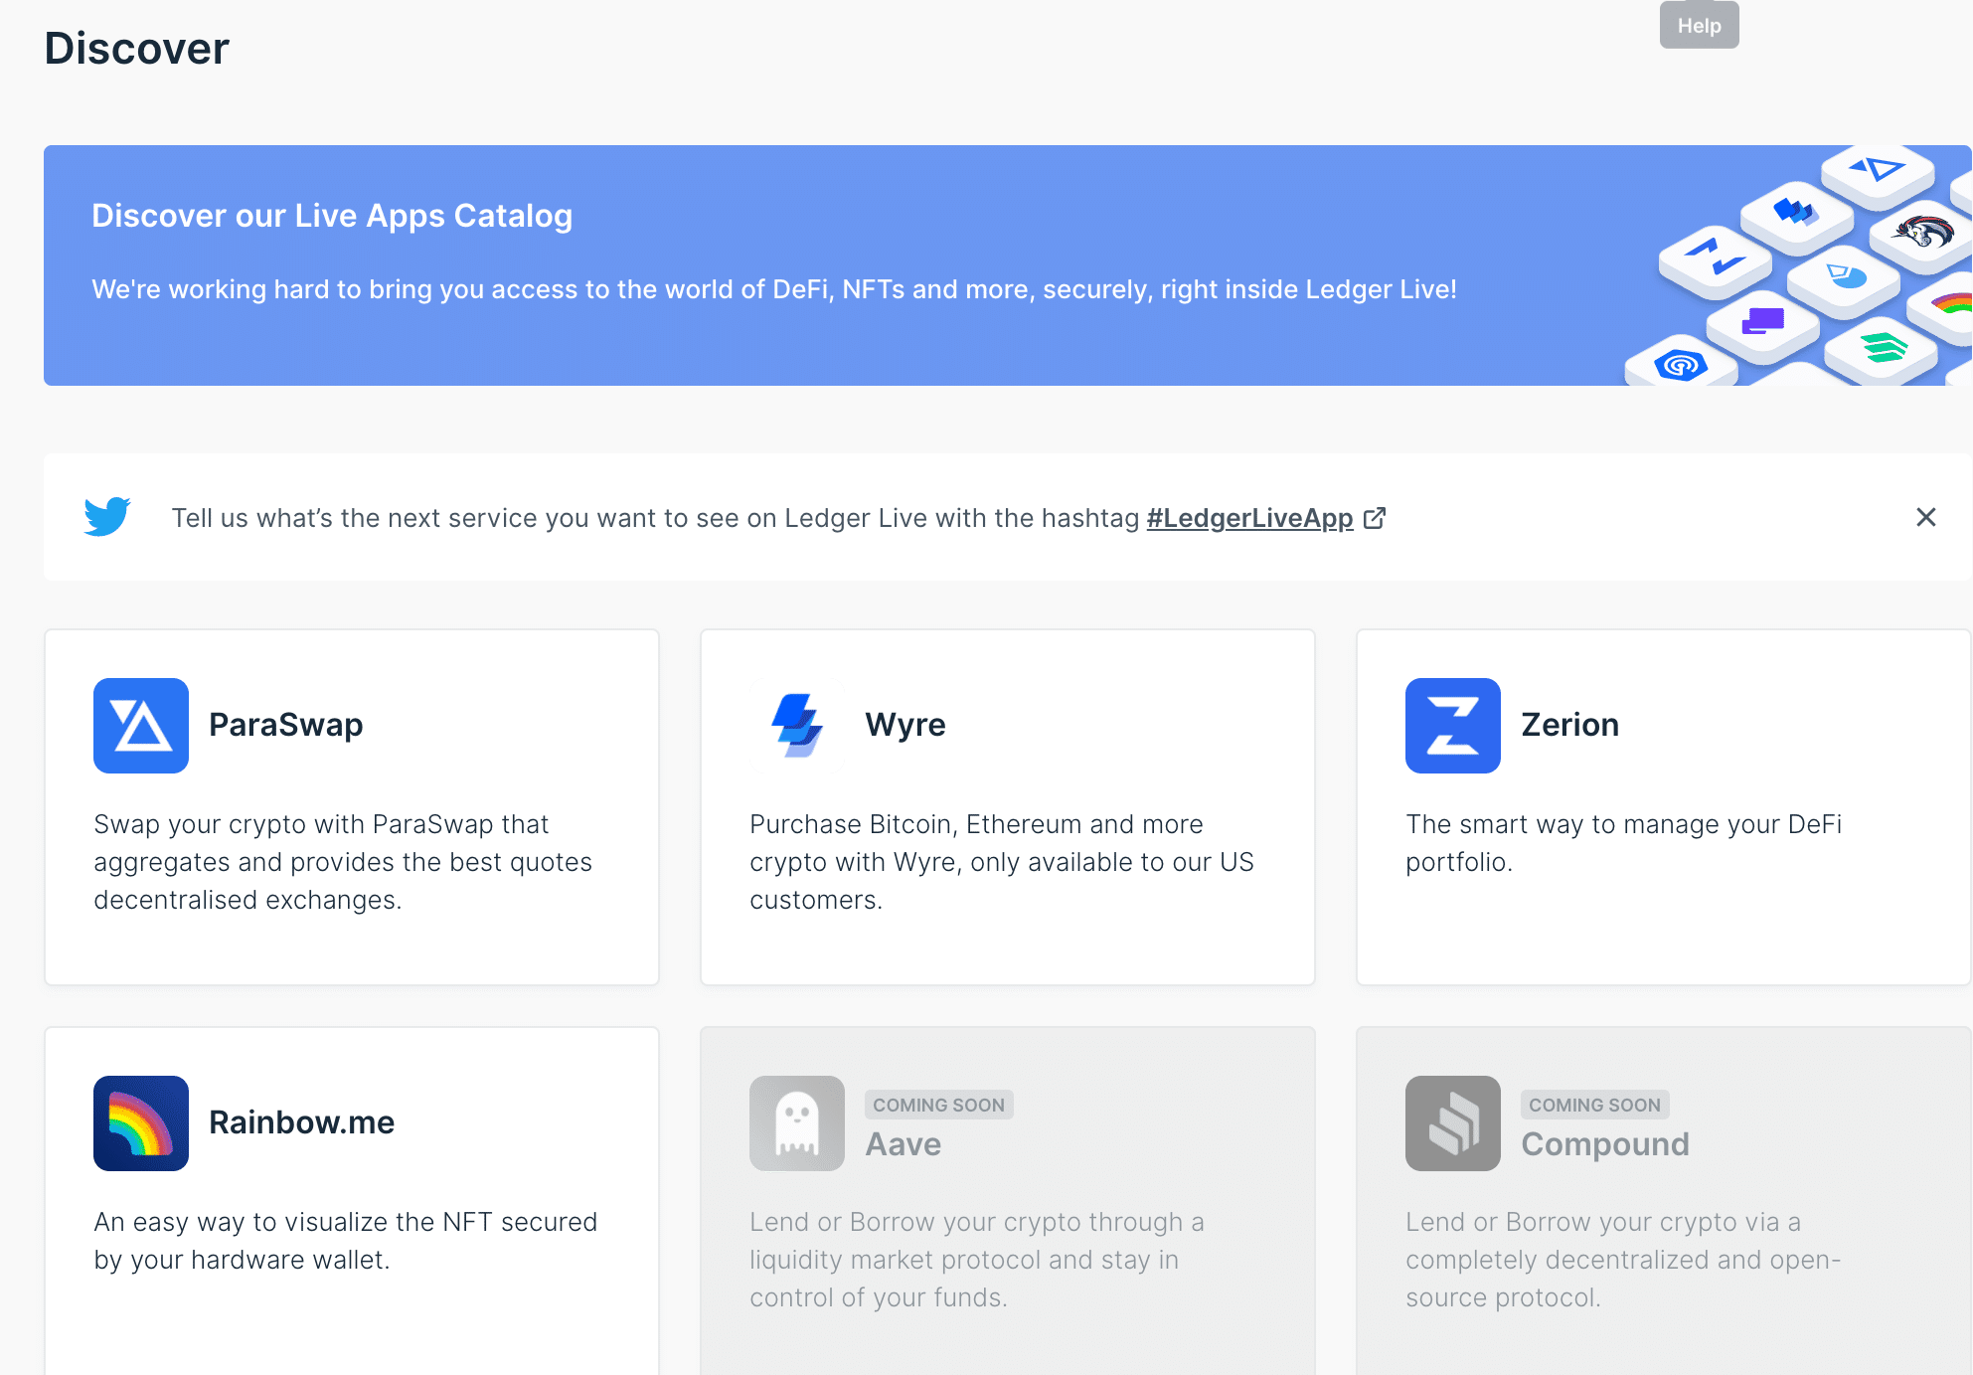The width and height of the screenshot is (1973, 1375).
Task: Open the ParaSwap app title
Action: (x=285, y=725)
